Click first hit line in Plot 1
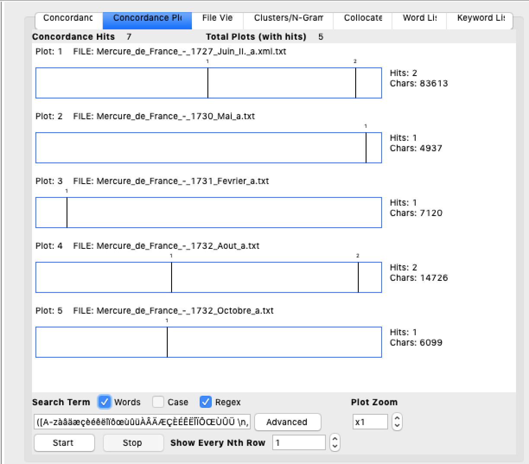 pyautogui.click(x=208, y=83)
